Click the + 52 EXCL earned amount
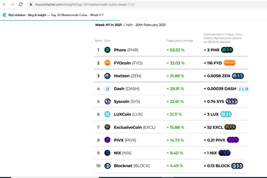Screen dimensions: 267x178 (213, 127)
